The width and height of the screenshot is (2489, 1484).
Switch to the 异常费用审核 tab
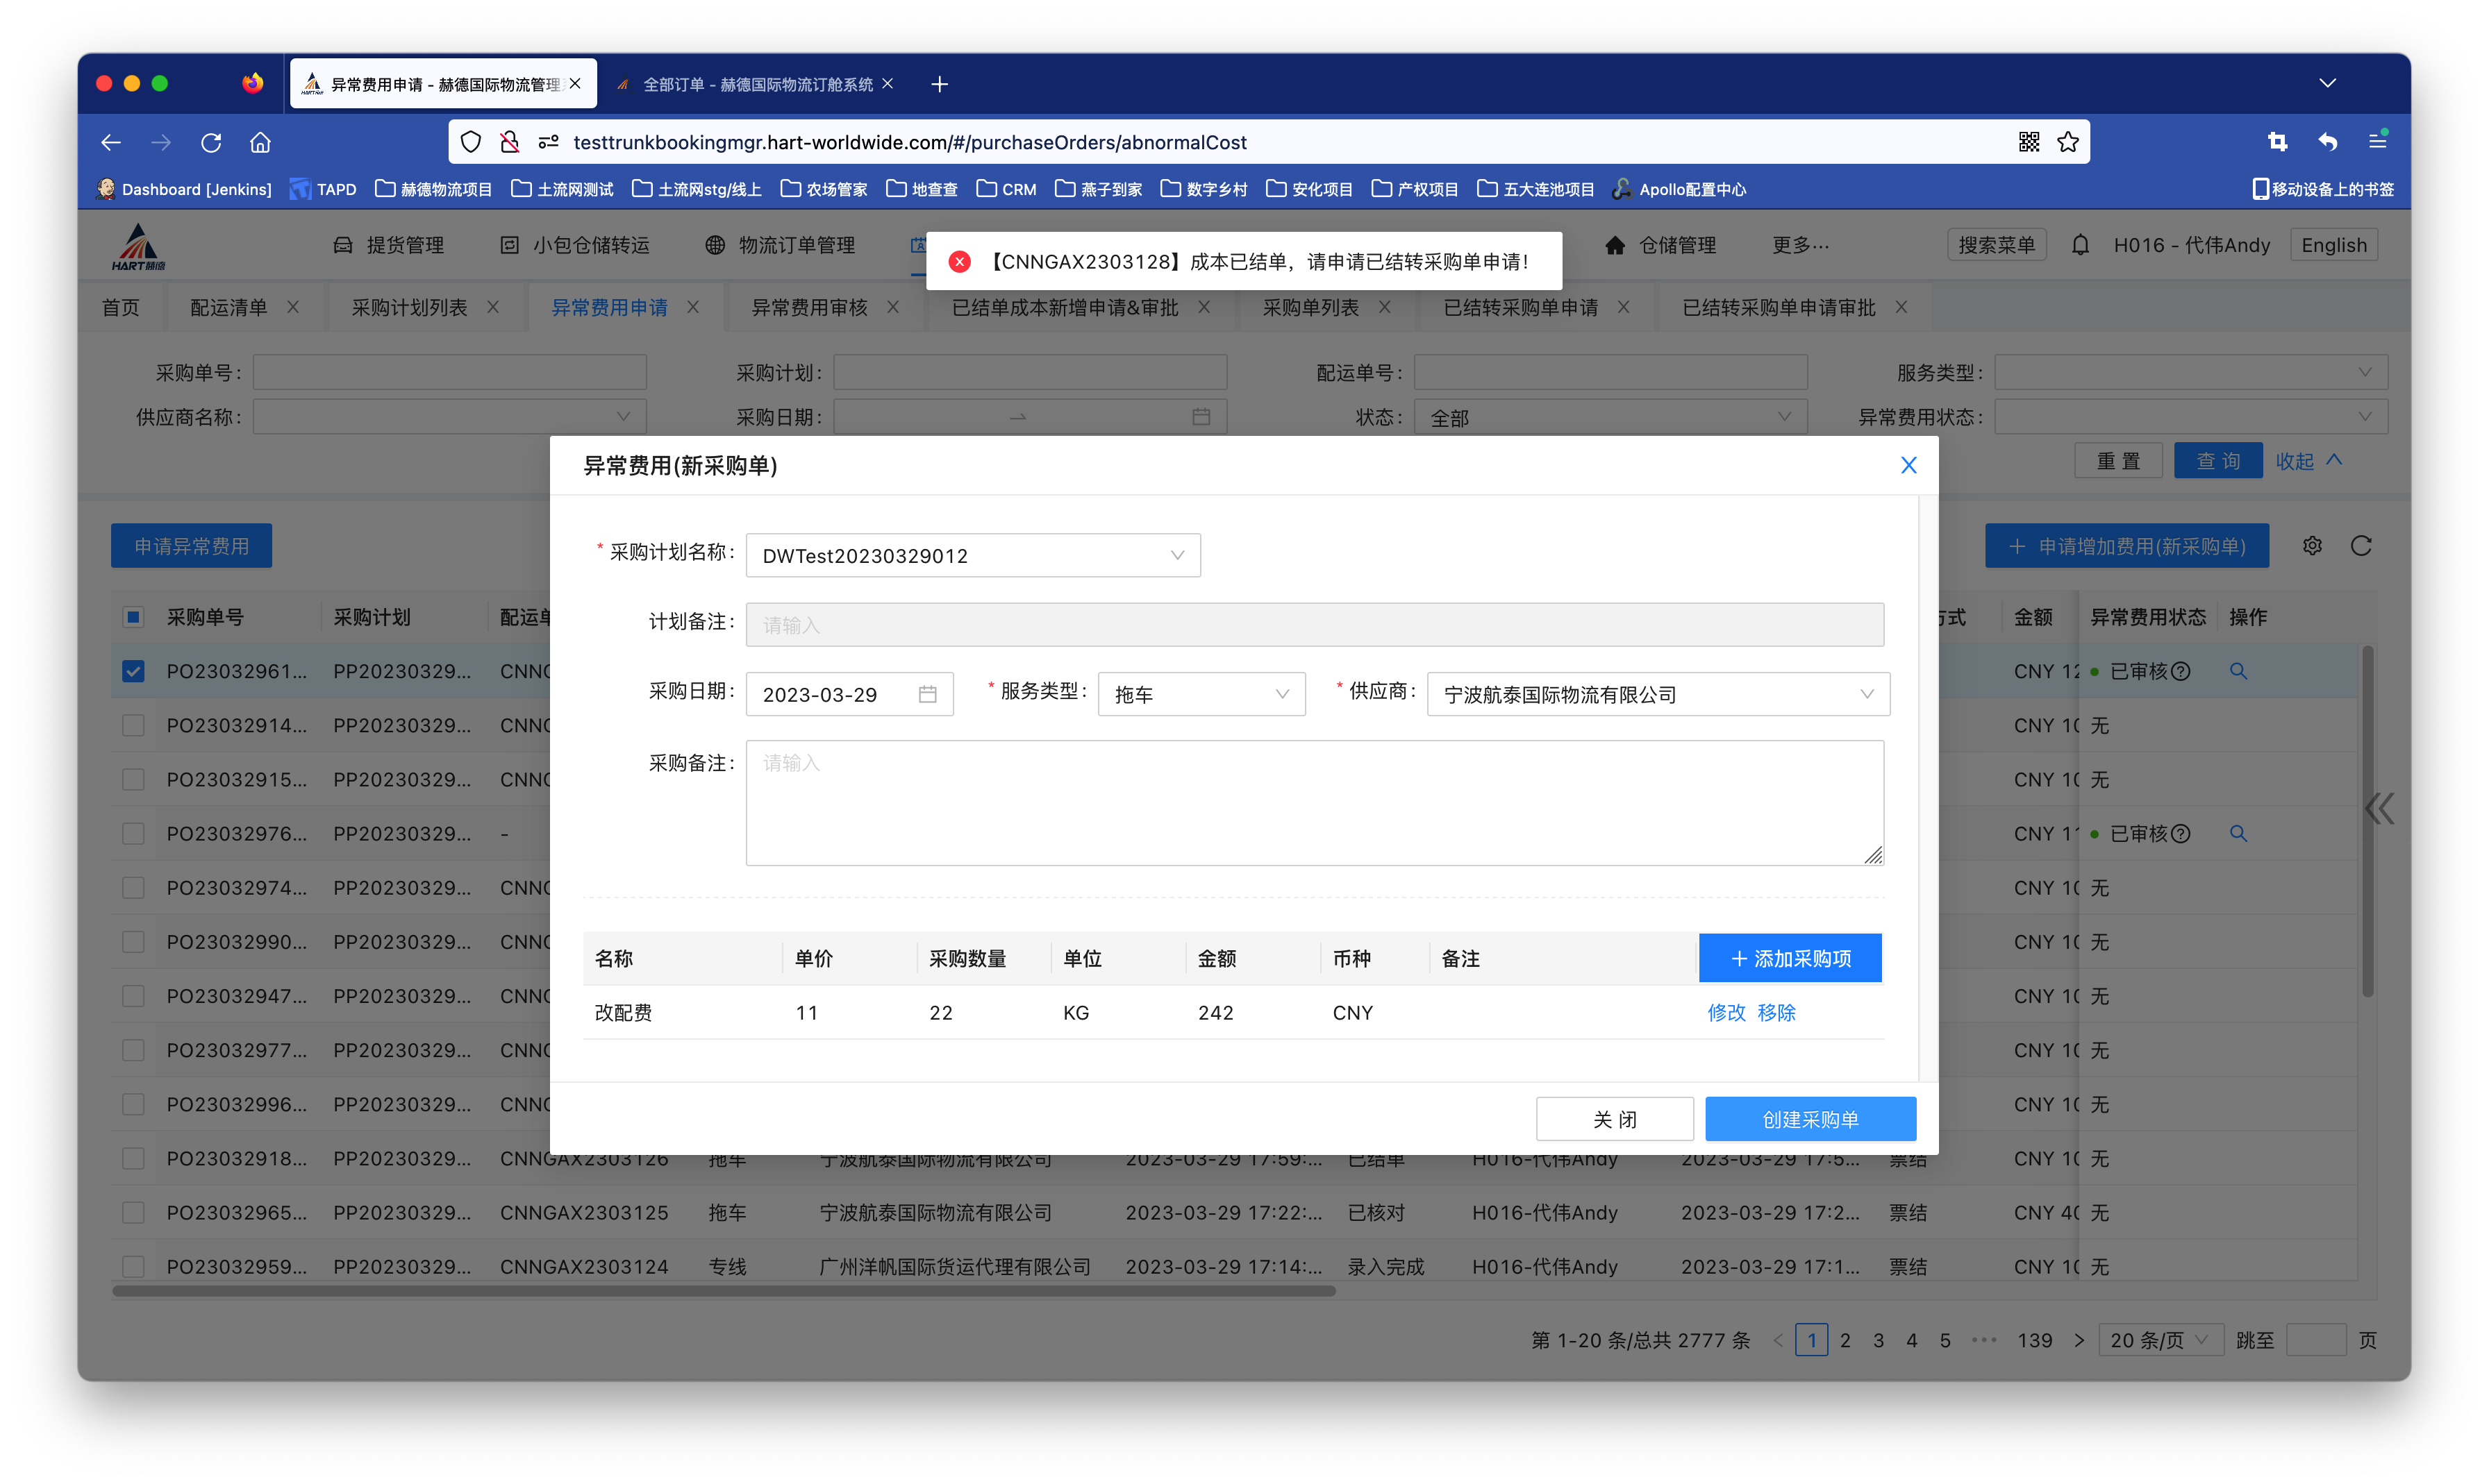(x=809, y=308)
